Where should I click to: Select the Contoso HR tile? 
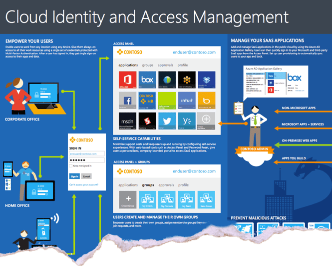point(147,100)
